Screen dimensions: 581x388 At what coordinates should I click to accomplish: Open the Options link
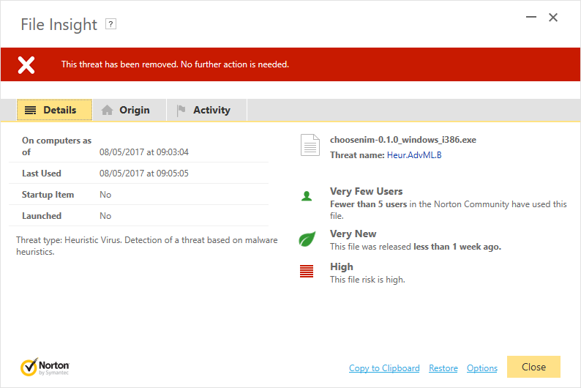[x=481, y=368]
